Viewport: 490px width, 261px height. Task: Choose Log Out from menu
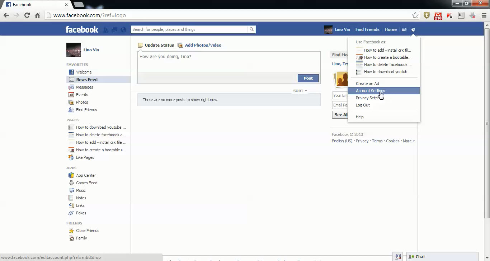tap(384, 105)
